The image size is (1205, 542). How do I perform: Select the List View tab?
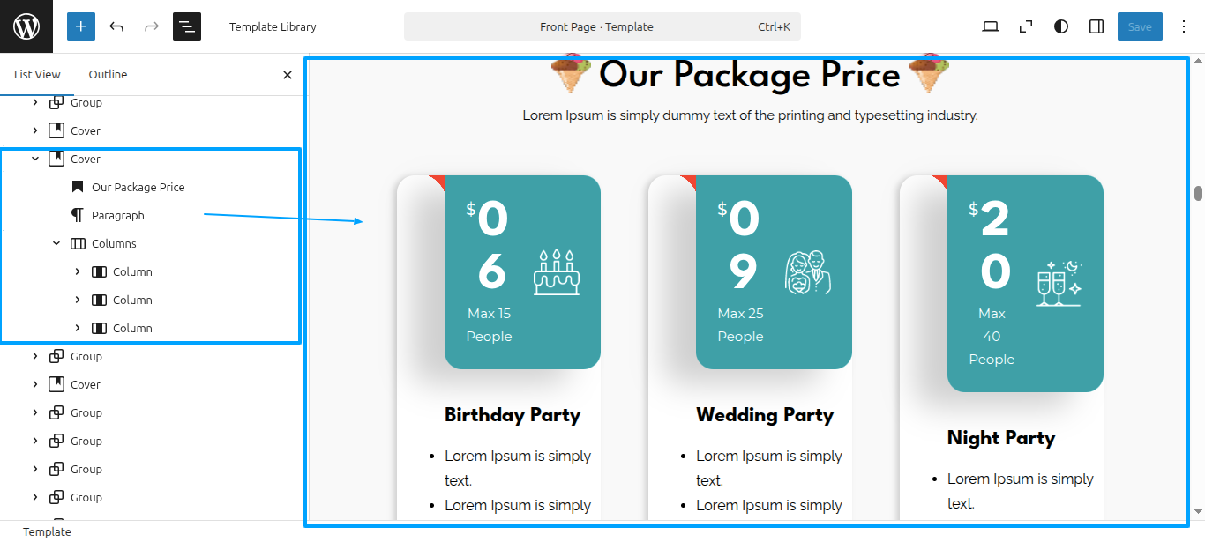(37, 74)
